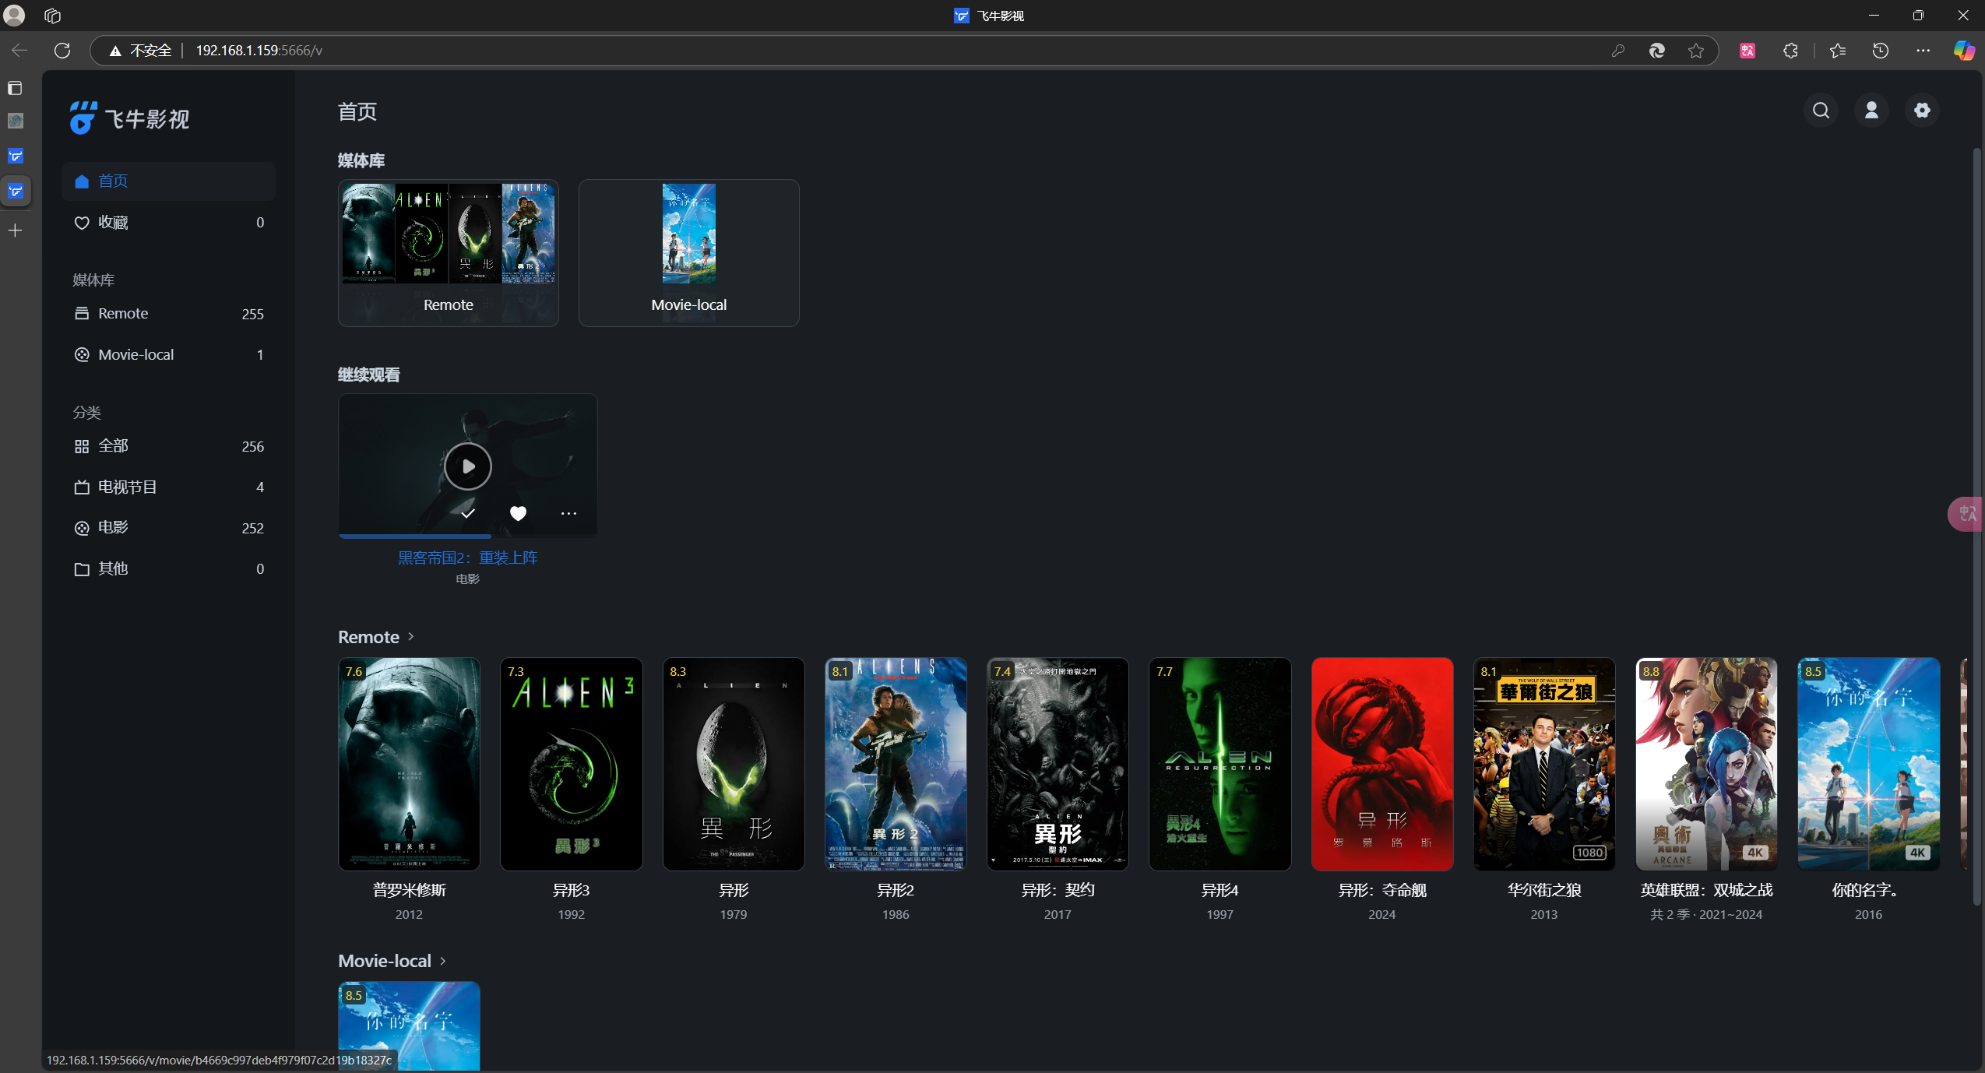Viewport: 1985px width, 1073px height.
Task: Bookmark page with the star icon
Action: (x=1695, y=51)
